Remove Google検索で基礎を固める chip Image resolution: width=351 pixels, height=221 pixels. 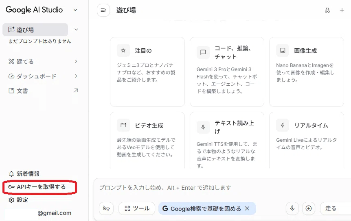pos(247,208)
